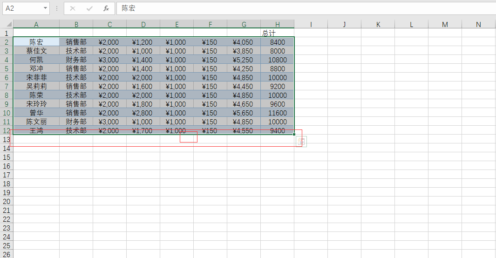Click the cell ¥5,250 in column G

(x=244, y=60)
